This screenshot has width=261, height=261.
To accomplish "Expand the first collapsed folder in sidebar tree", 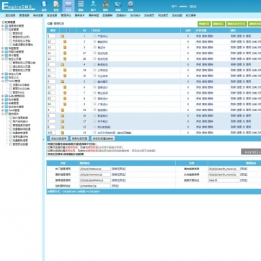I will coord(3,26).
